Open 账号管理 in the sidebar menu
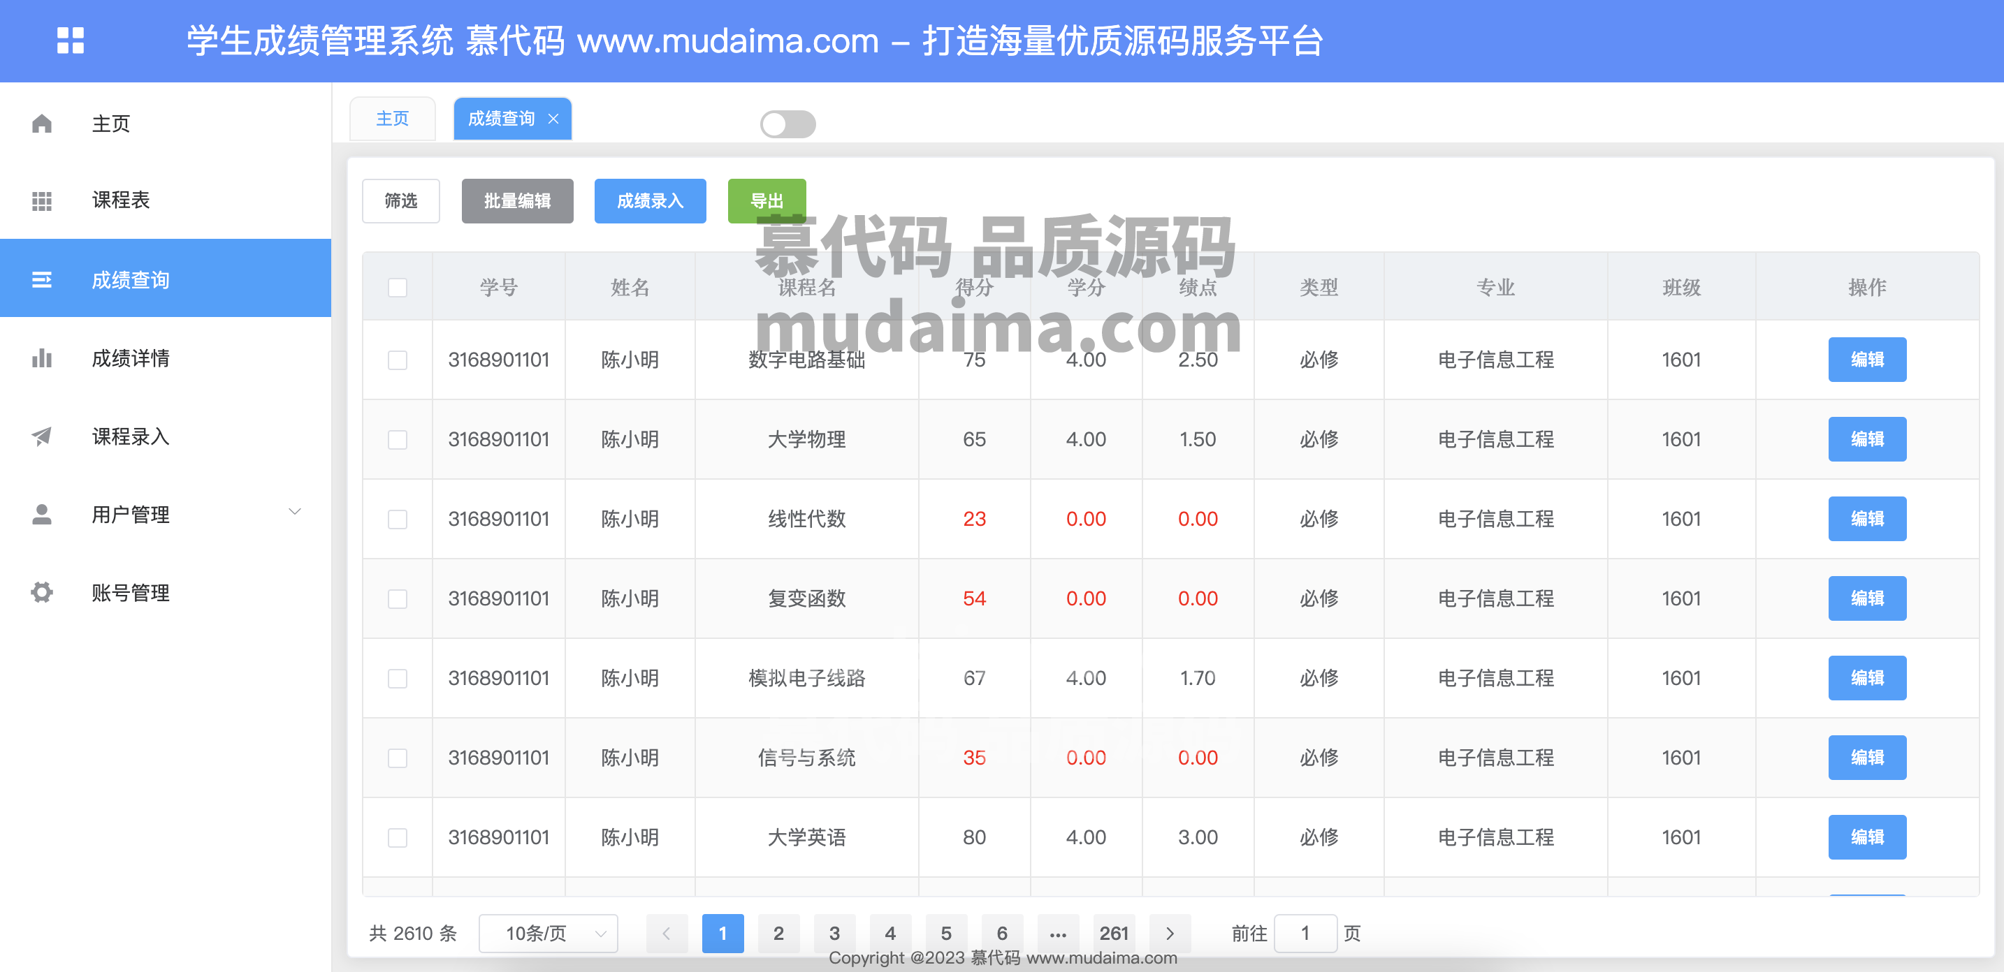Image resolution: width=2004 pixels, height=972 pixels. click(x=166, y=593)
